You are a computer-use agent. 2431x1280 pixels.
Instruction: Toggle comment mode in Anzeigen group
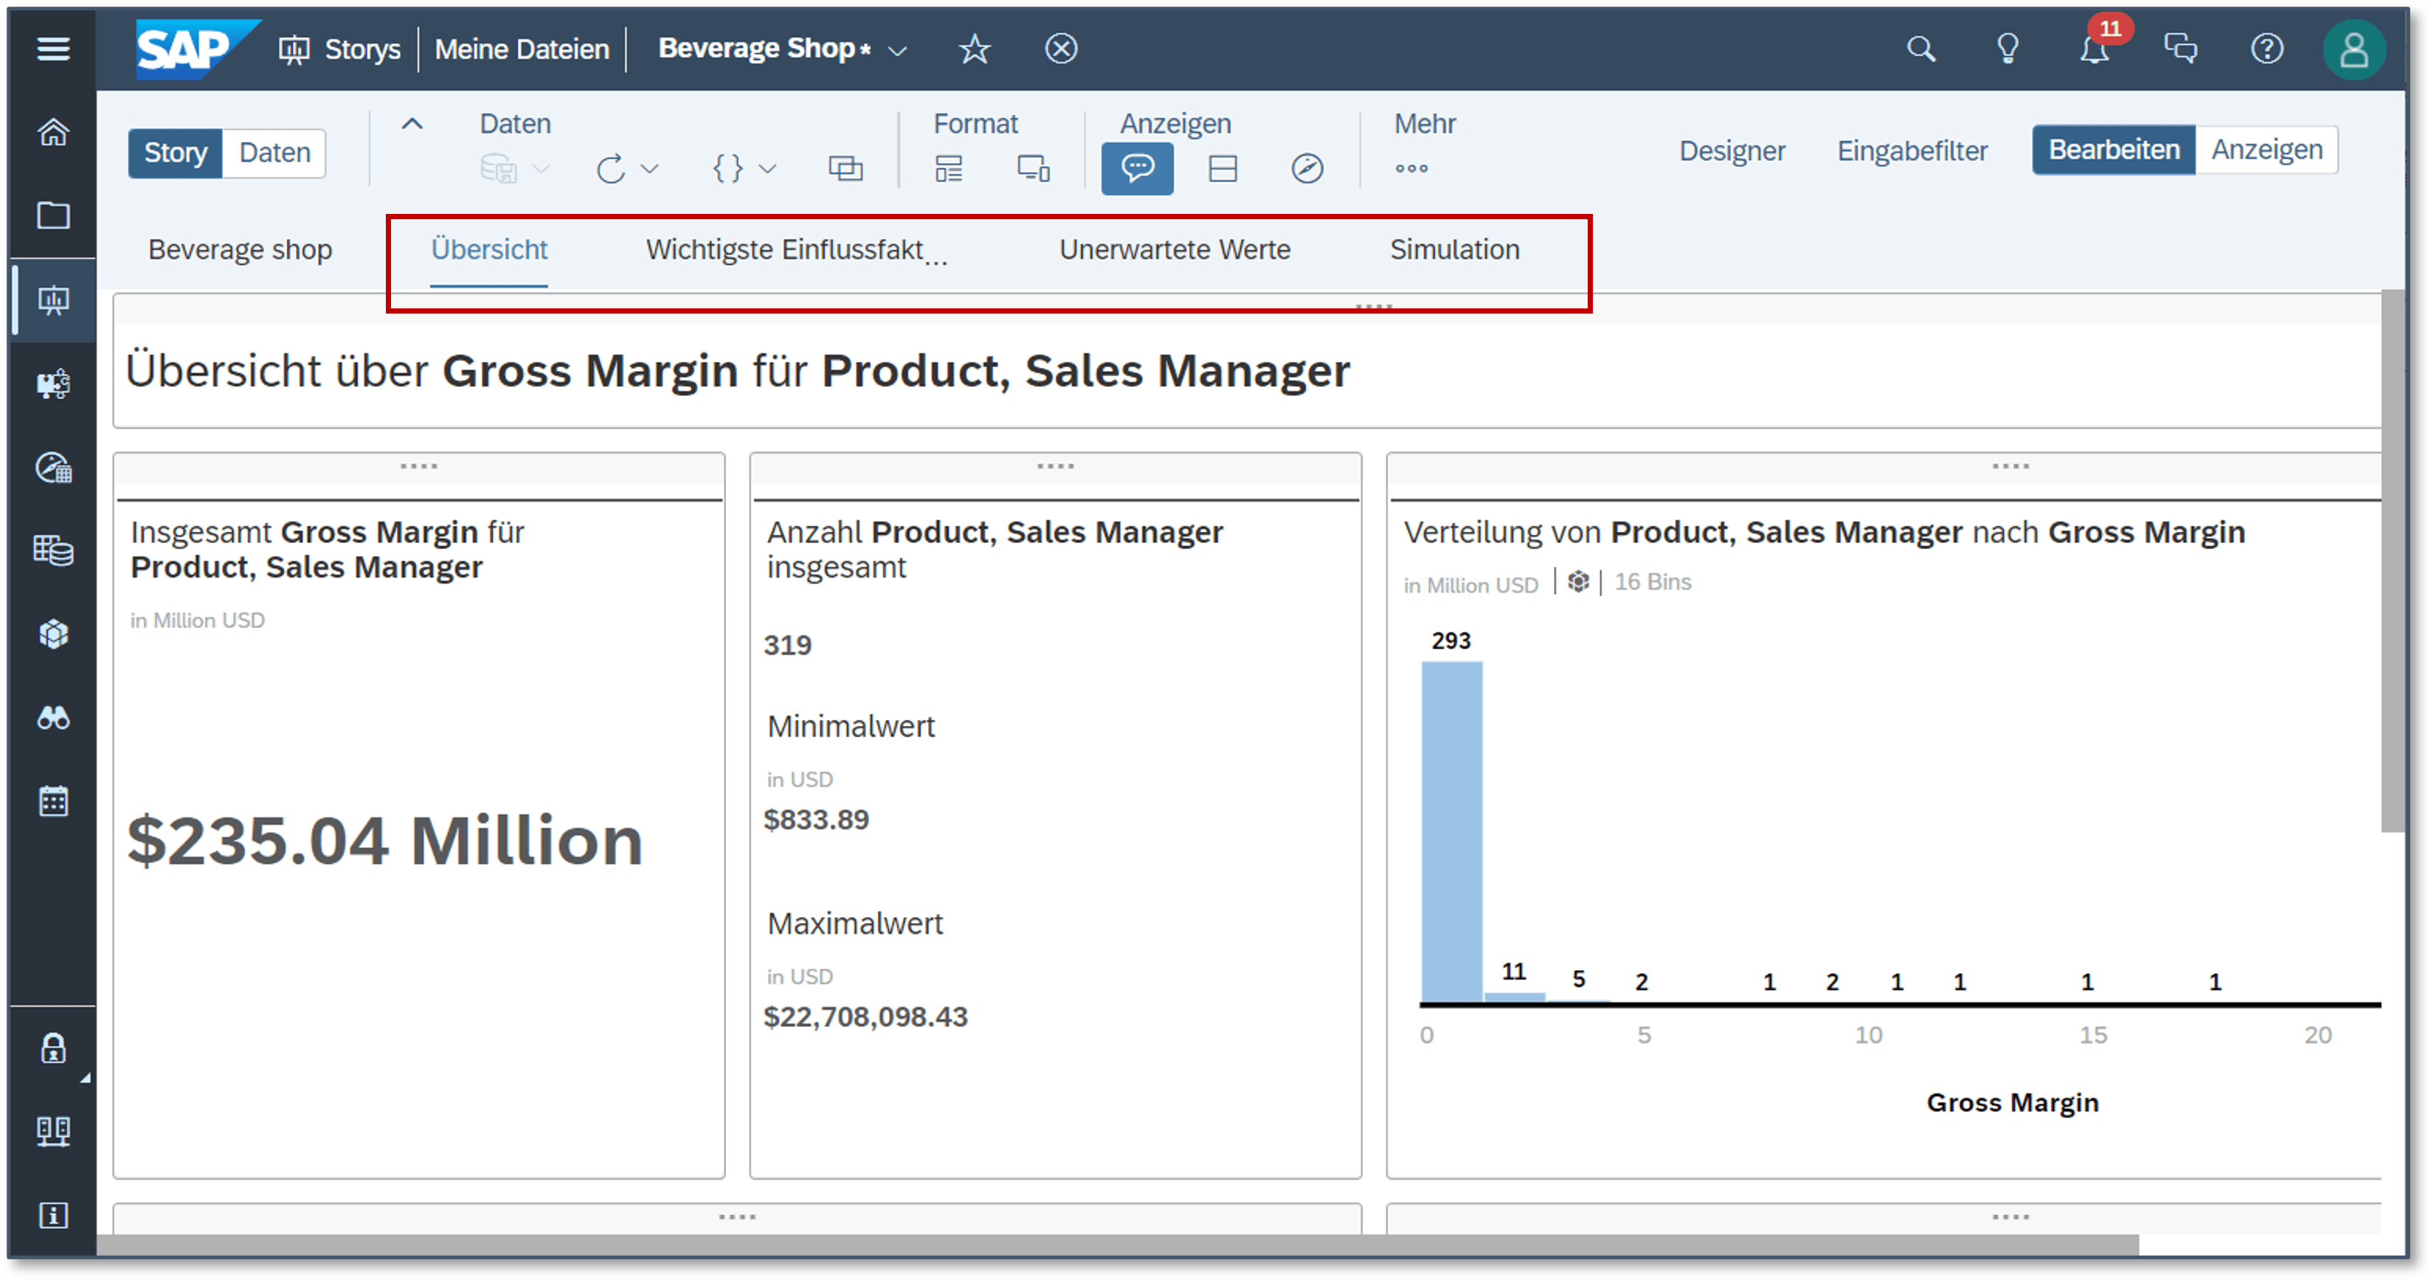[1137, 169]
